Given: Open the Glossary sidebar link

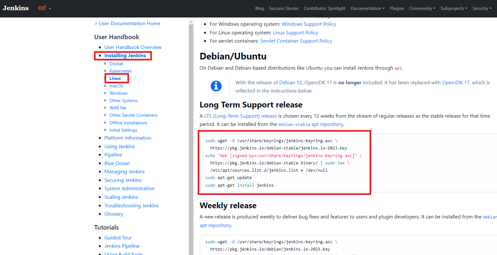Looking at the screenshot, I should (x=114, y=214).
